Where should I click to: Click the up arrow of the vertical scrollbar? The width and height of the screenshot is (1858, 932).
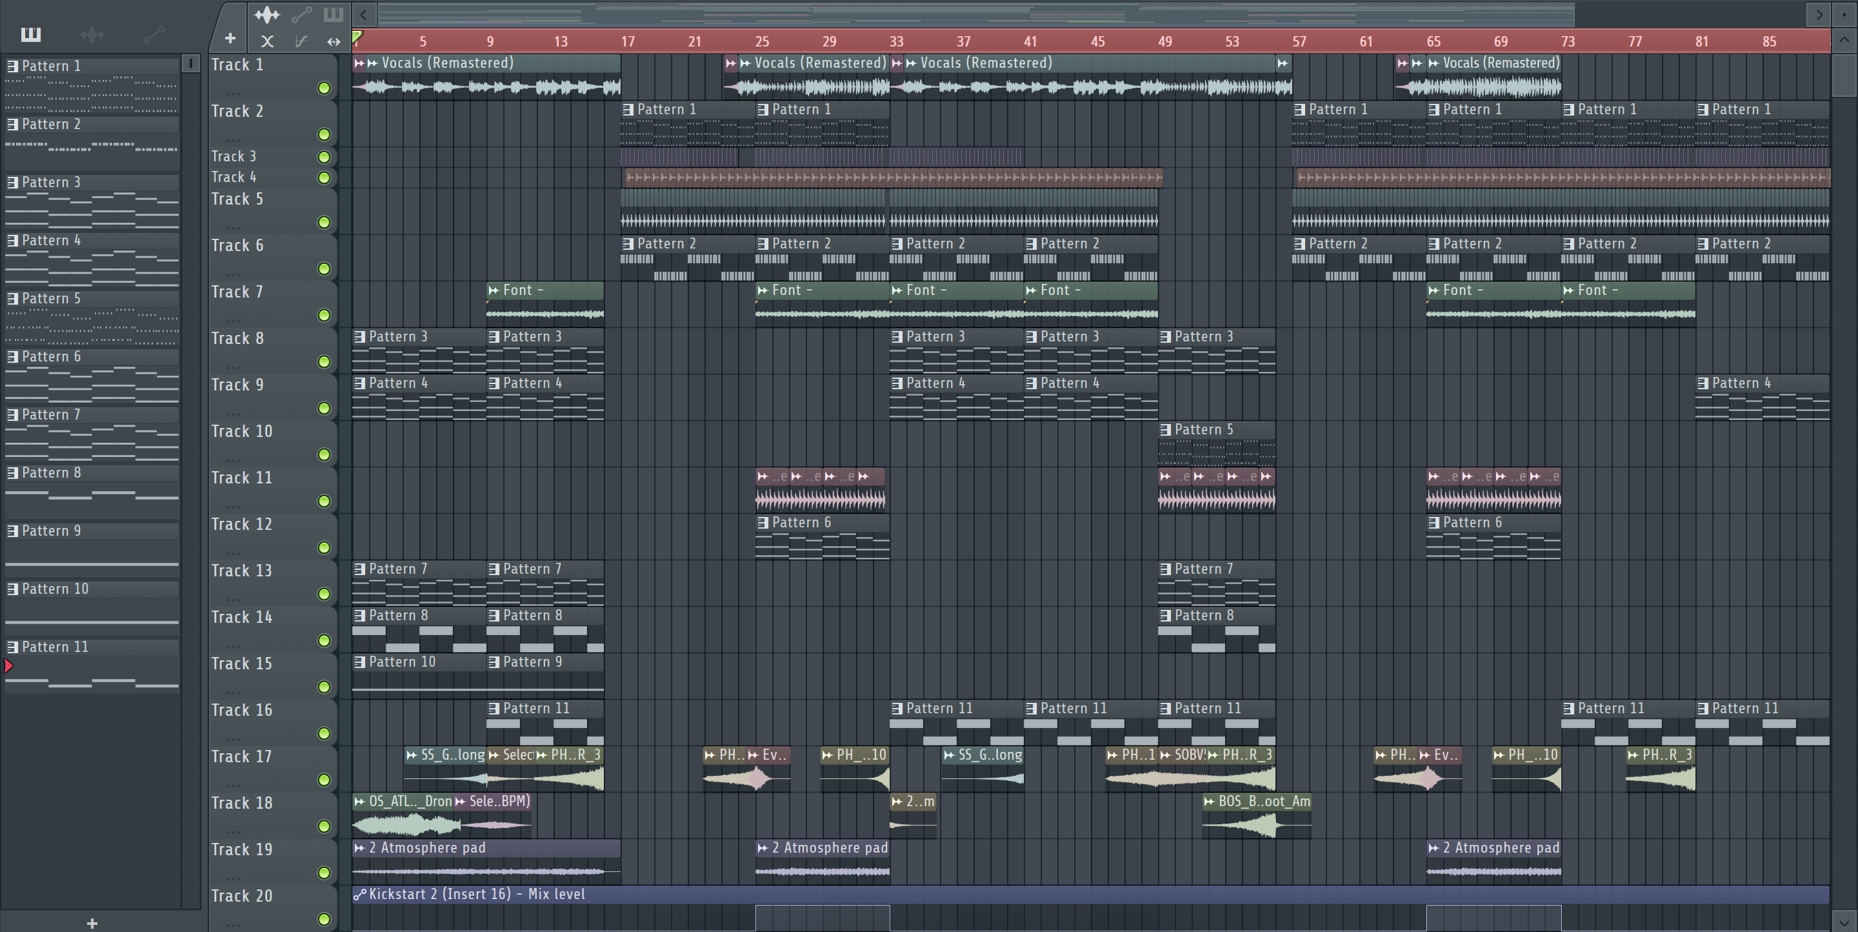(x=1844, y=41)
